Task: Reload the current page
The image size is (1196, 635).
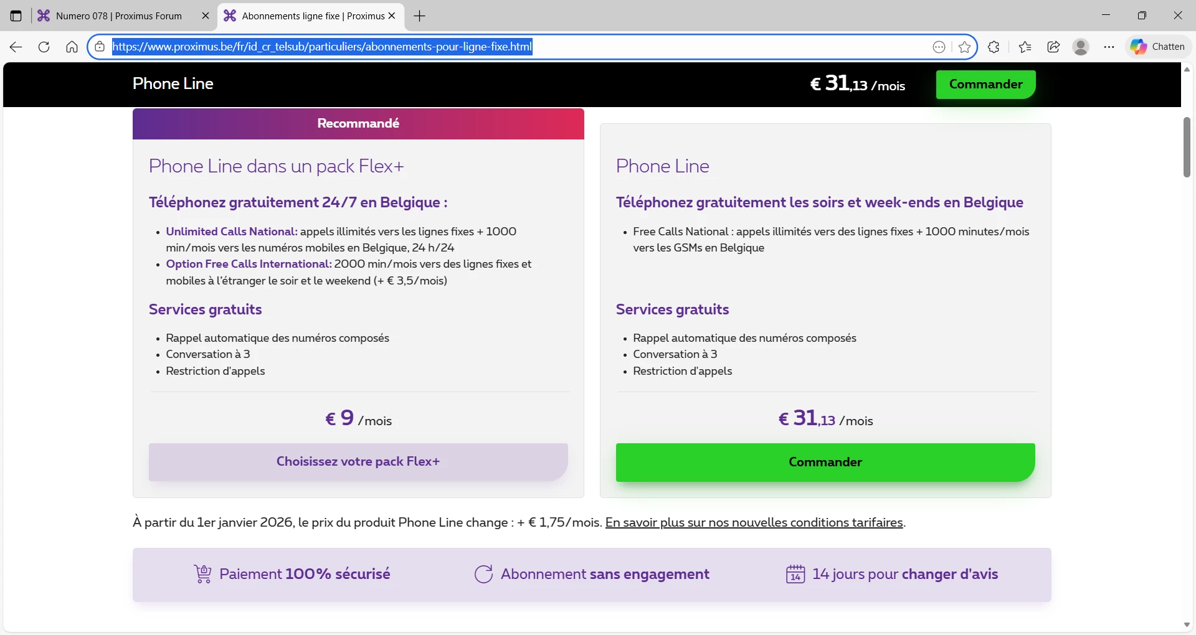Action: tap(44, 47)
